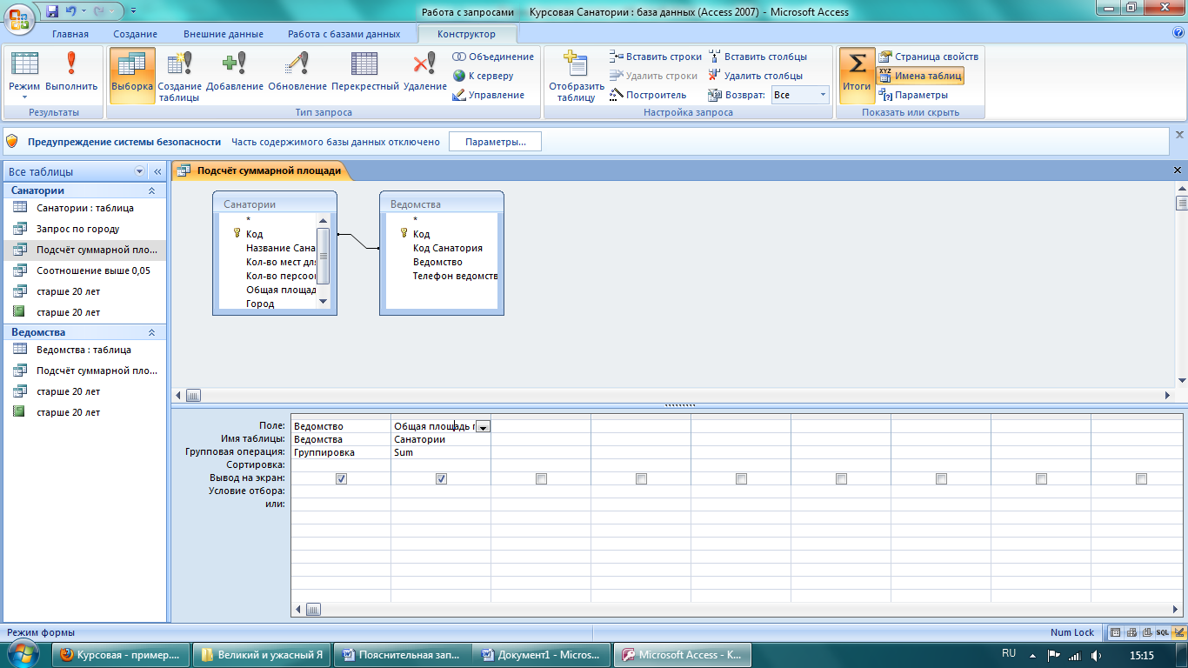The height and width of the screenshot is (668, 1188).
Task: Click Вставить столбцы
Action: point(758,57)
